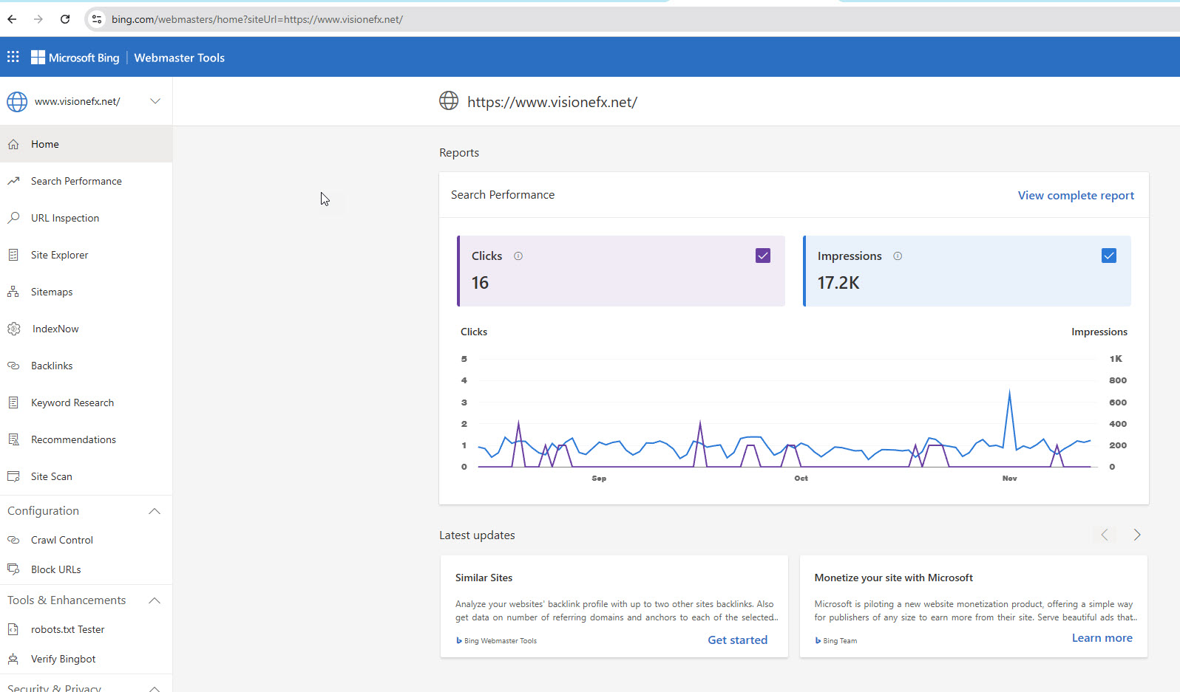Open site information icon in address bar
Screen dimensions: 1180x692
(x=96, y=19)
